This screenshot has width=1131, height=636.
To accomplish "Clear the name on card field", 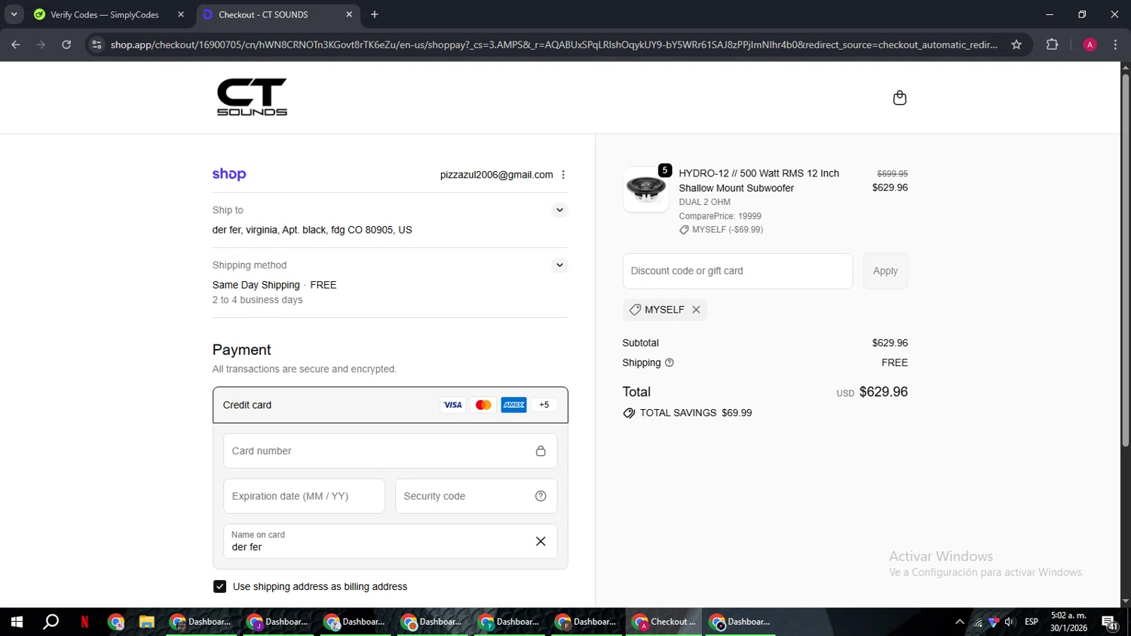I will [x=541, y=541].
